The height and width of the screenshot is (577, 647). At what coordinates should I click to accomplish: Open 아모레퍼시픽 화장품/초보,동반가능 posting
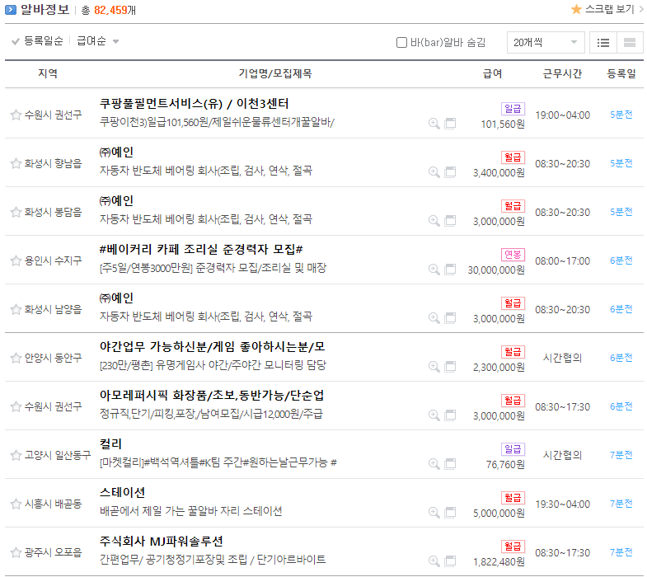click(x=212, y=396)
